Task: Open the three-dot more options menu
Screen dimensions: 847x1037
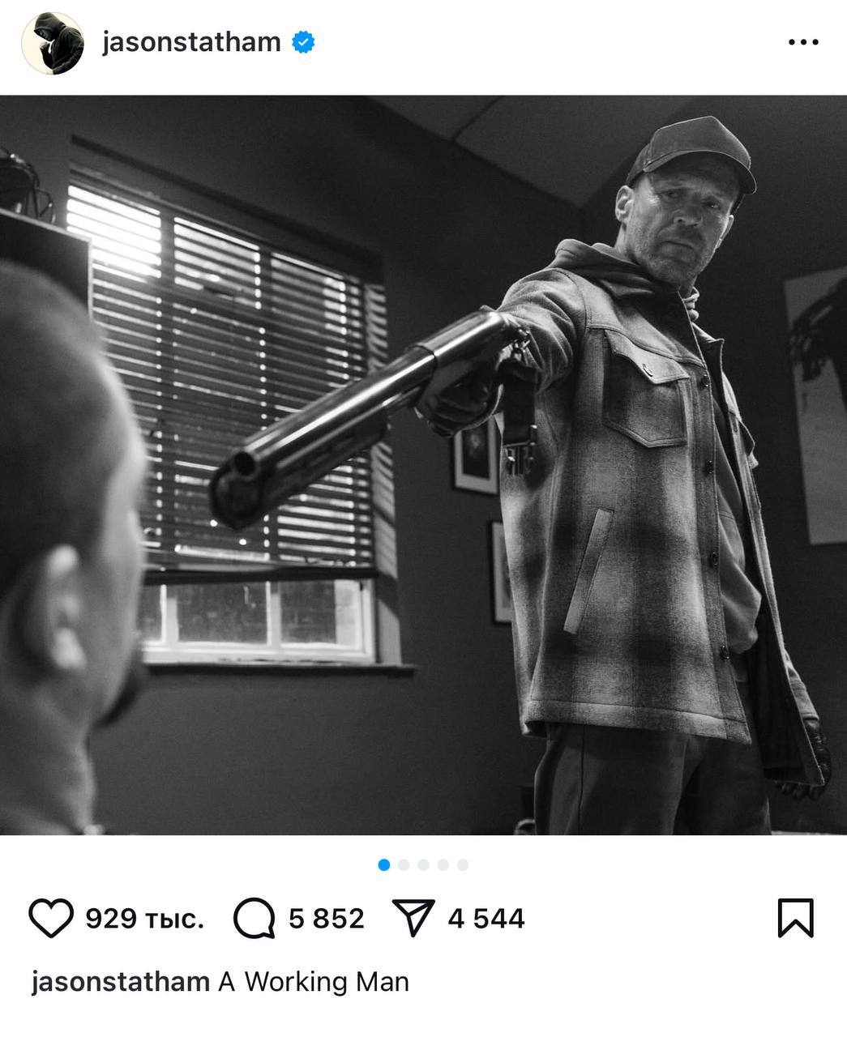Action: [x=803, y=42]
